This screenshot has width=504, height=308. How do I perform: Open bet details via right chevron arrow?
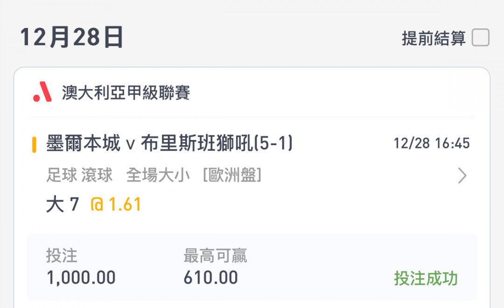coord(462,175)
